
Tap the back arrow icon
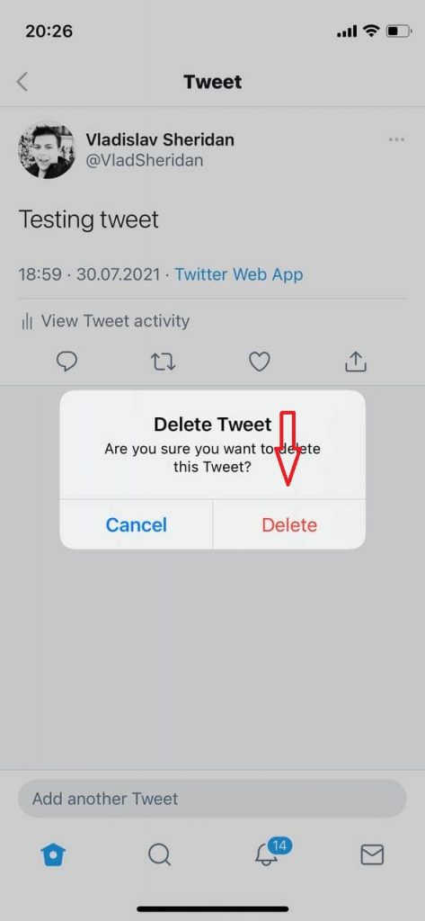click(22, 82)
